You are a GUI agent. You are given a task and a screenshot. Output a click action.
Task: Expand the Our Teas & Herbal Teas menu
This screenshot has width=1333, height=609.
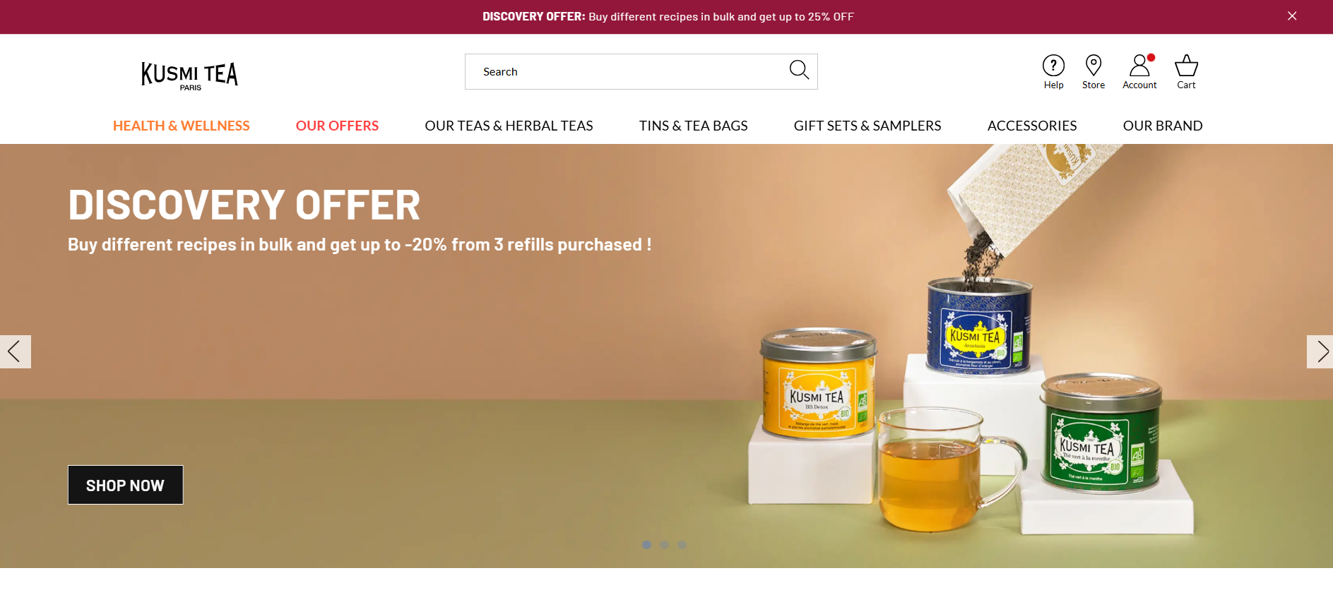(x=509, y=126)
